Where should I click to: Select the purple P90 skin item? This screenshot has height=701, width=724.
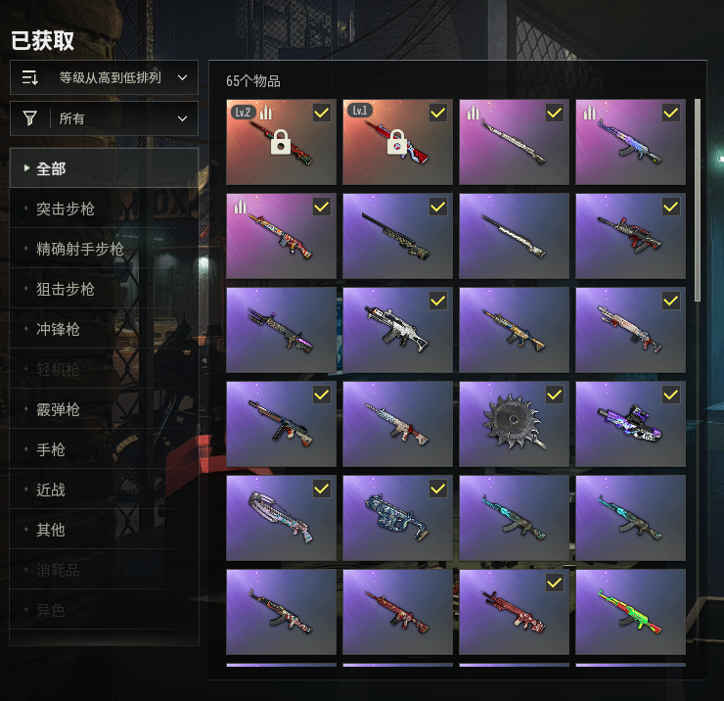[x=630, y=424]
